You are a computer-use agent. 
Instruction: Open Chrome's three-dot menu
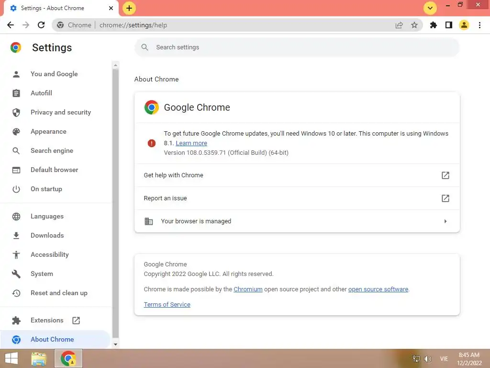click(x=479, y=25)
